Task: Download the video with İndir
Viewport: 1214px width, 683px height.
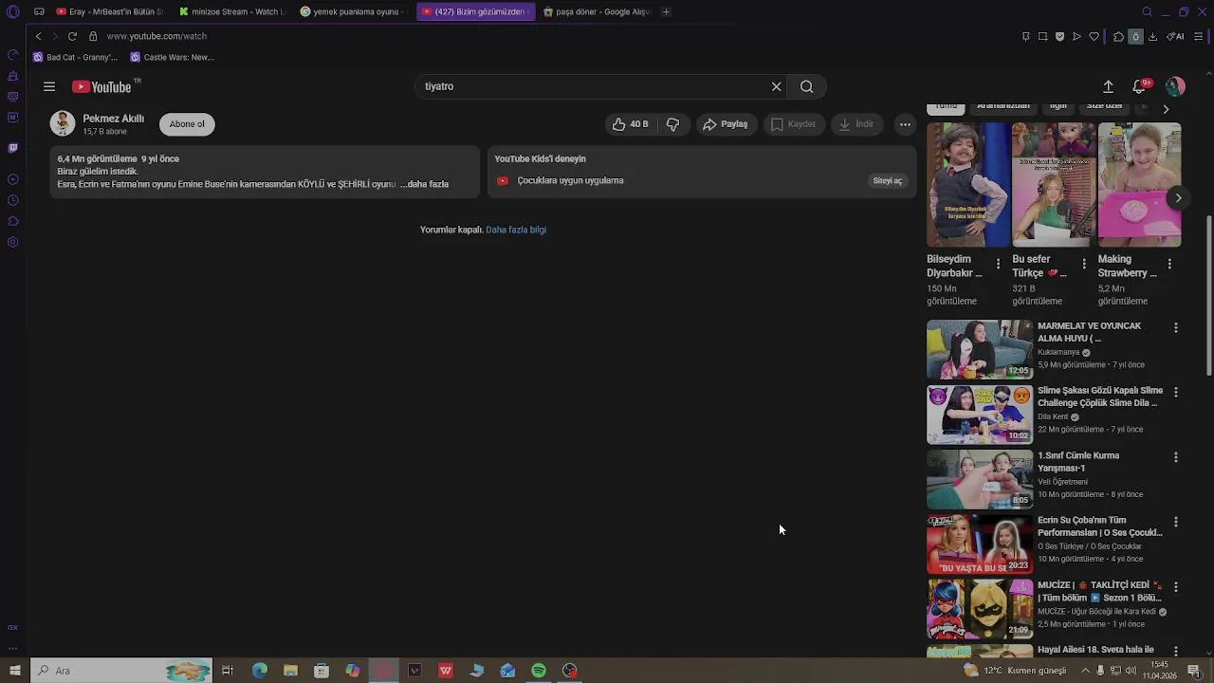Action: click(x=856, y=124)
